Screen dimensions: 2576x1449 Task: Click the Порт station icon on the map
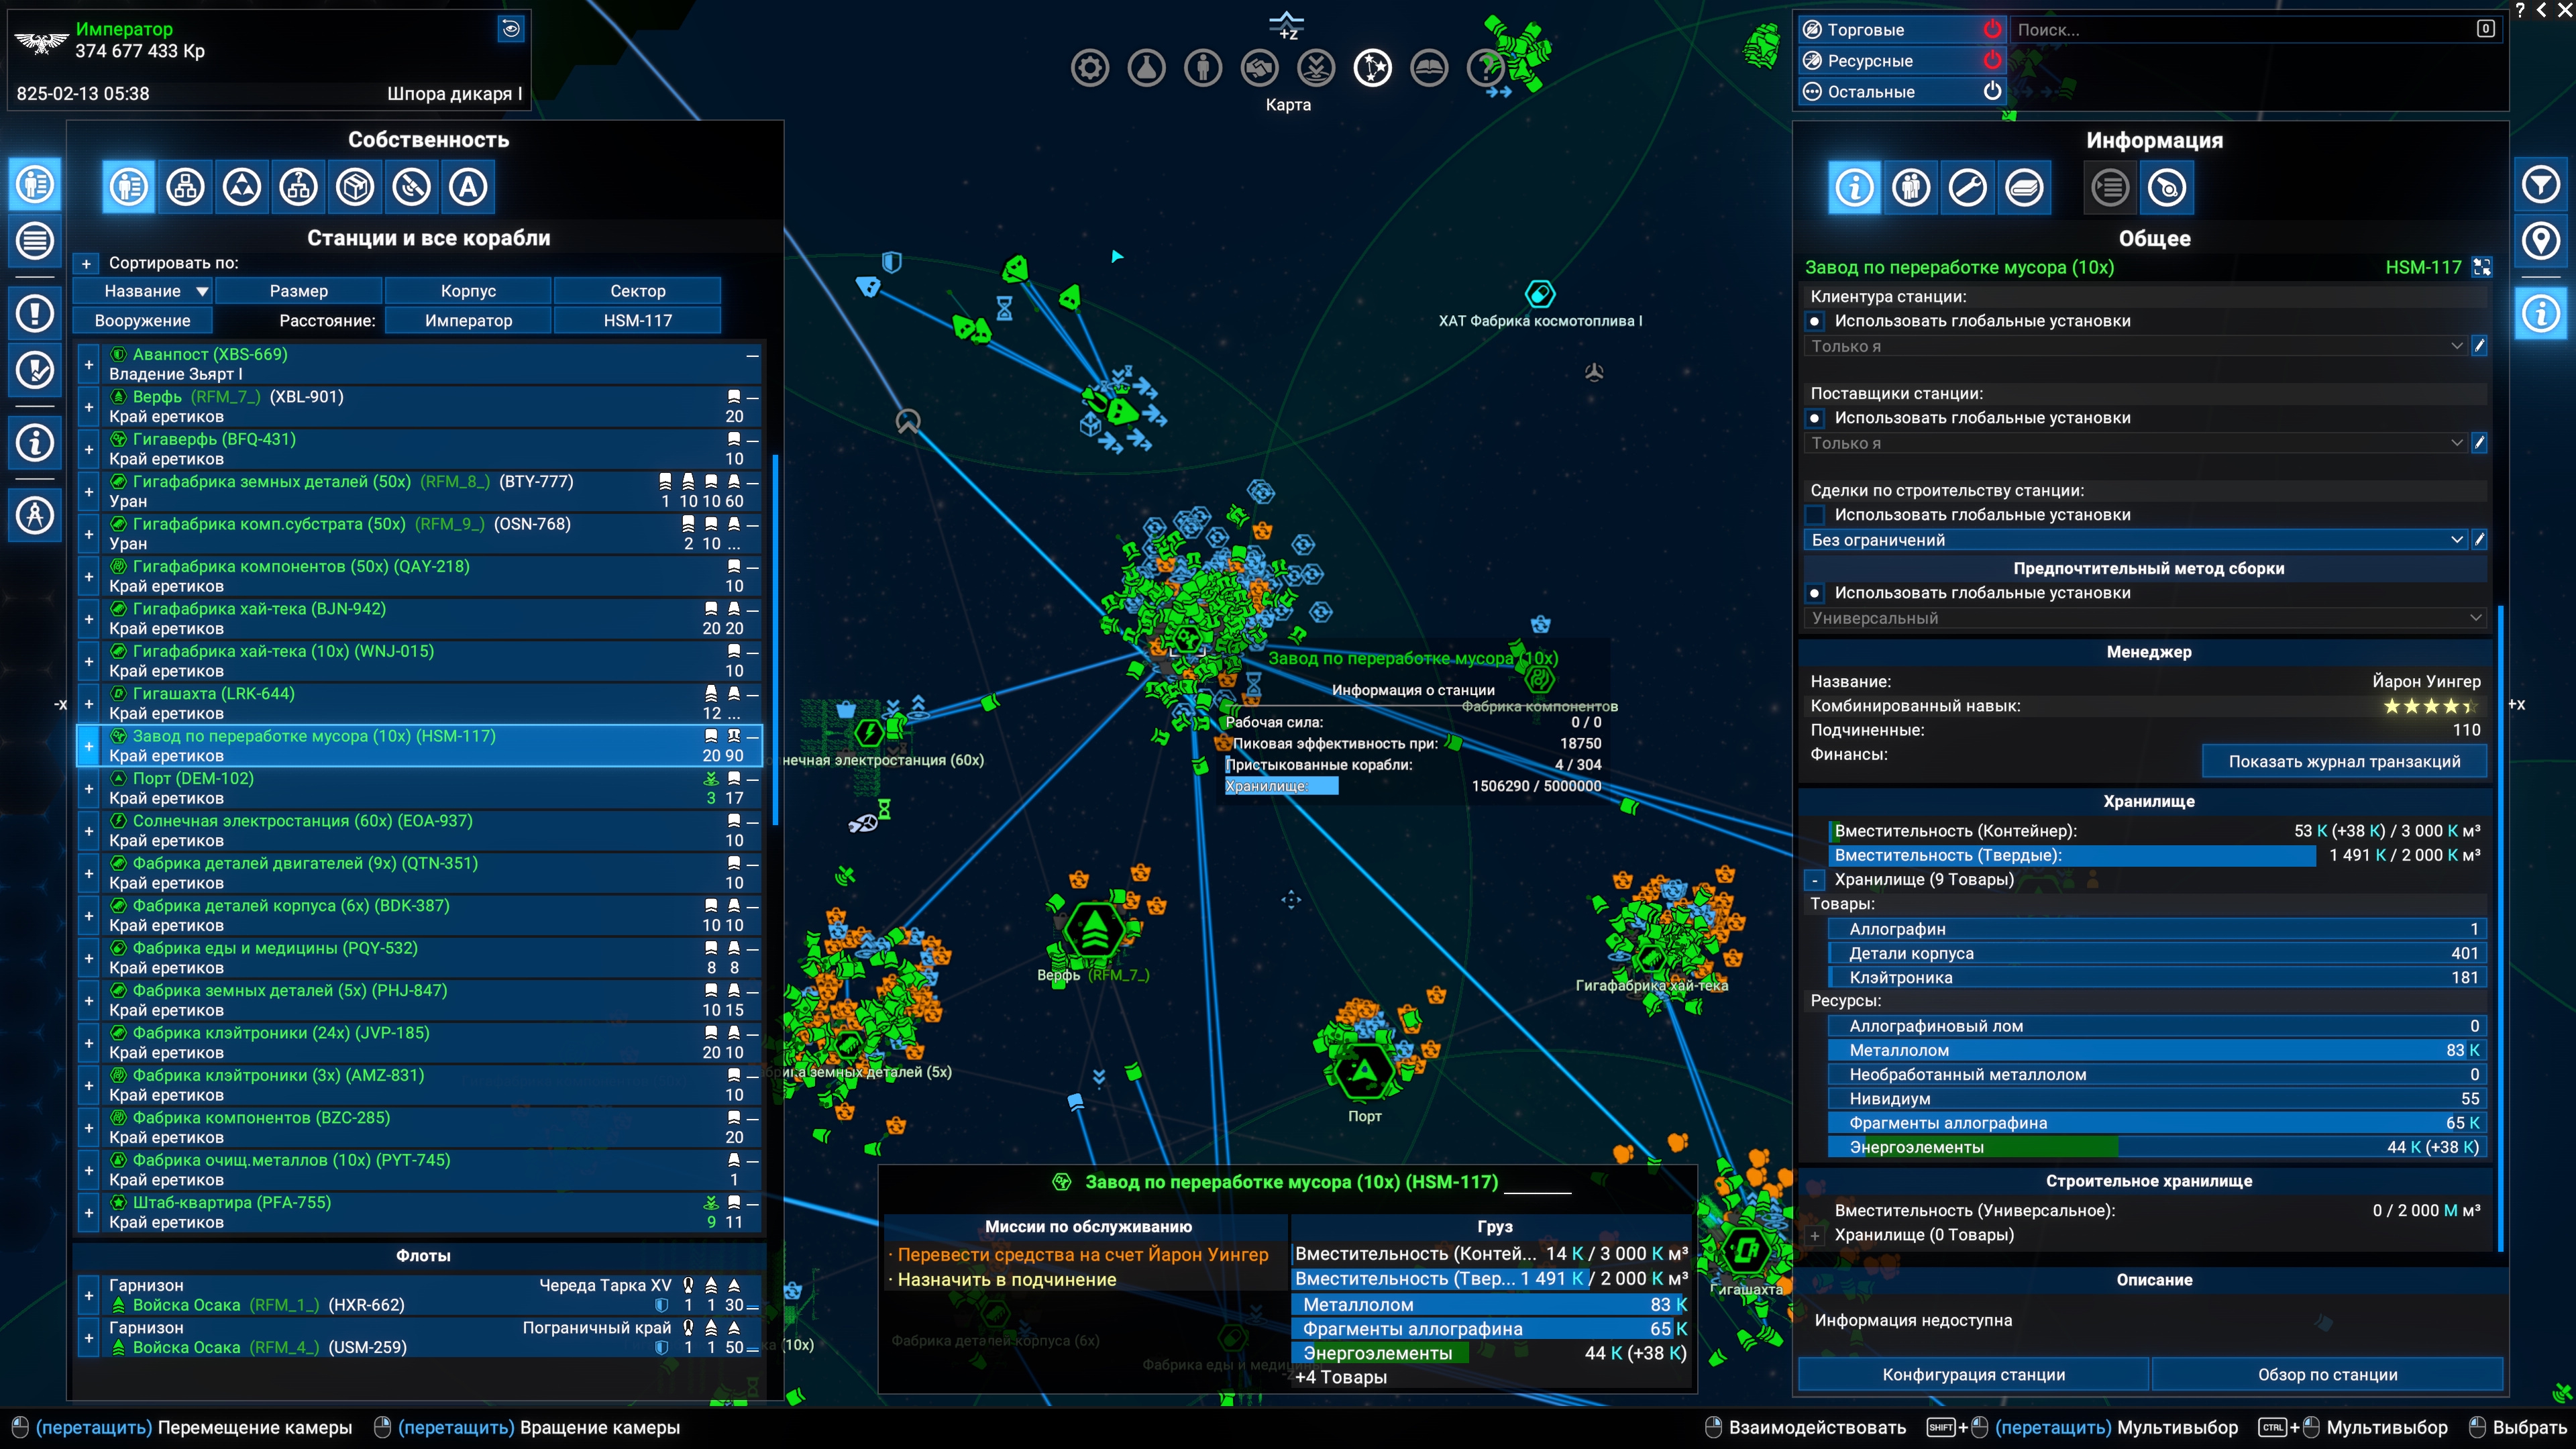pos(1363,1071)
